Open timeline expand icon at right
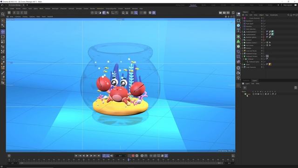298x168 pixels. click(233, 155)
